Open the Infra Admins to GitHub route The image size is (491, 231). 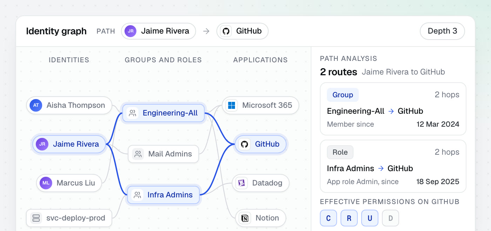click(393, 166)
